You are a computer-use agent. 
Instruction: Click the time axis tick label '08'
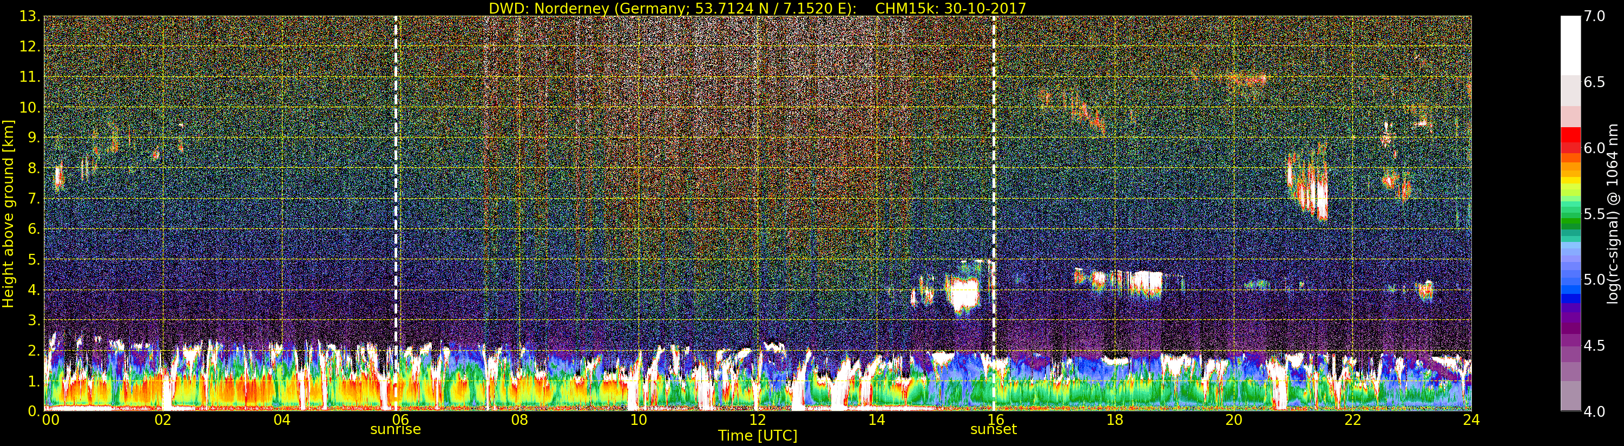(520, 419)
